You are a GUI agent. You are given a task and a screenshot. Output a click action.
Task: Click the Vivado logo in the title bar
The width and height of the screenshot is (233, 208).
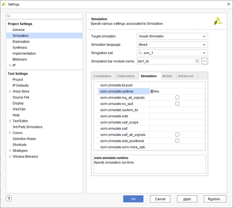point(4,4)
